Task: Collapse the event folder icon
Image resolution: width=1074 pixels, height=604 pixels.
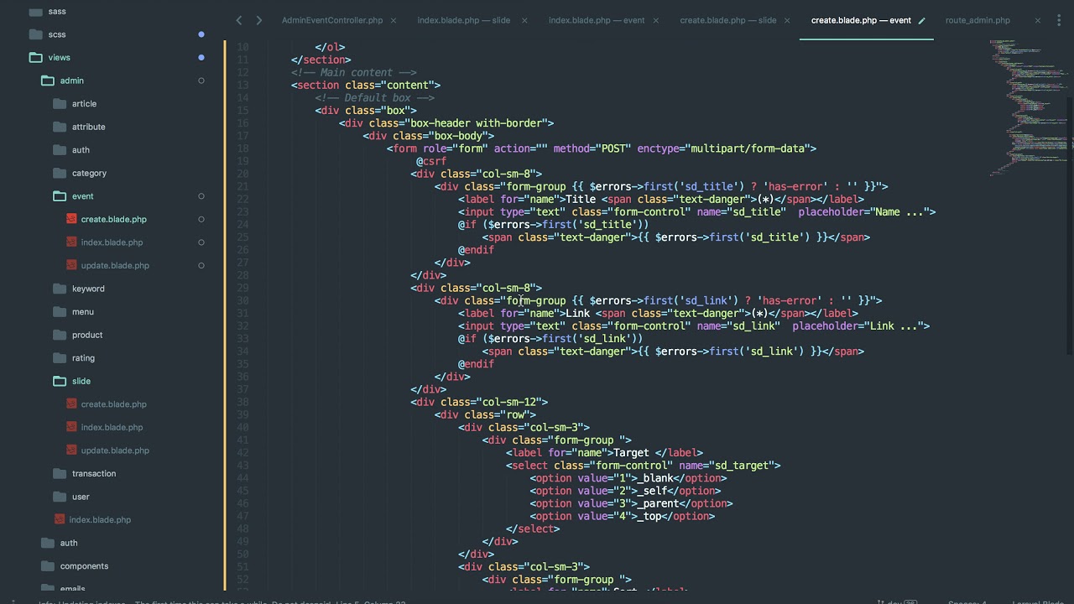Action: coord(59,196)
